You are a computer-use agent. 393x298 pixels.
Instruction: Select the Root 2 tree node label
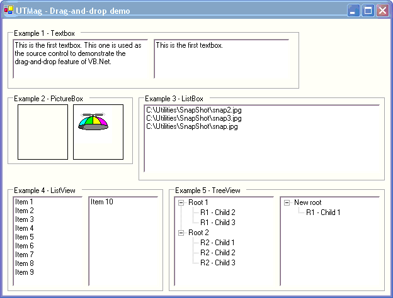pos(199,233)
